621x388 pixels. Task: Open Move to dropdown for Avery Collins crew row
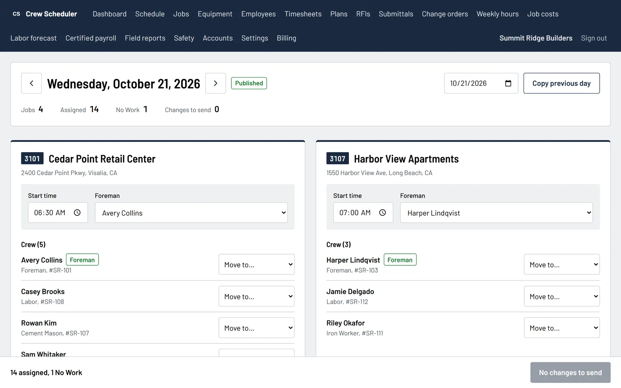[x=257, y=265]
